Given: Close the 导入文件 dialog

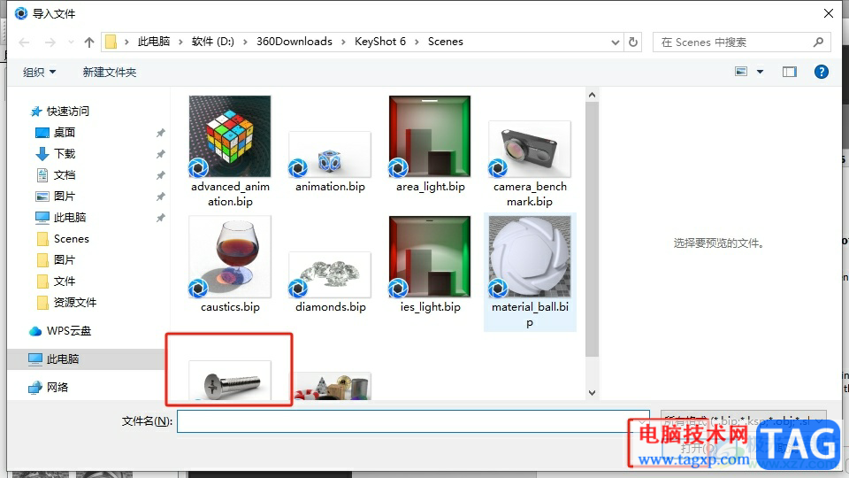Looking at the screenshot, I should [x=829, y=13].
